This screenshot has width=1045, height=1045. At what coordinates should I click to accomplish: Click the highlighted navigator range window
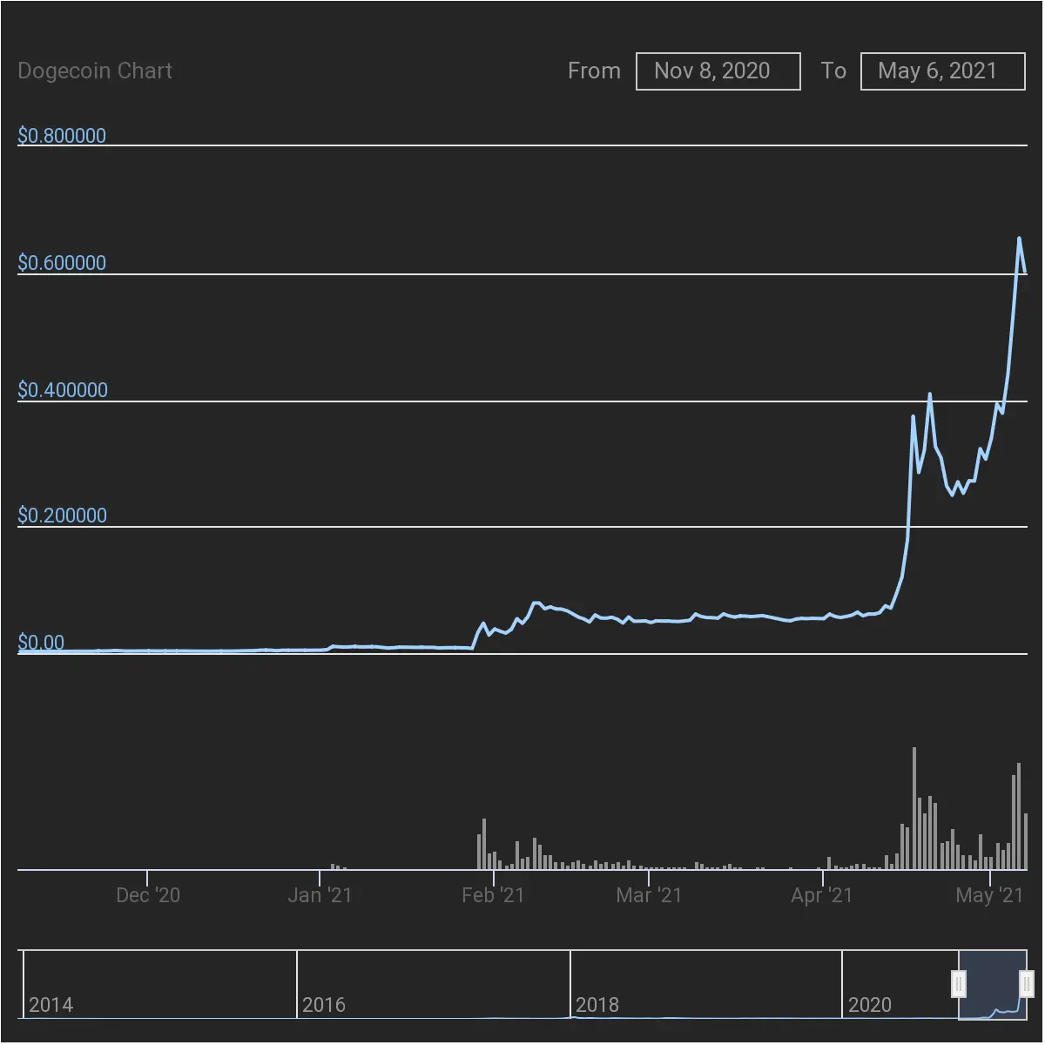pos(993,985)
